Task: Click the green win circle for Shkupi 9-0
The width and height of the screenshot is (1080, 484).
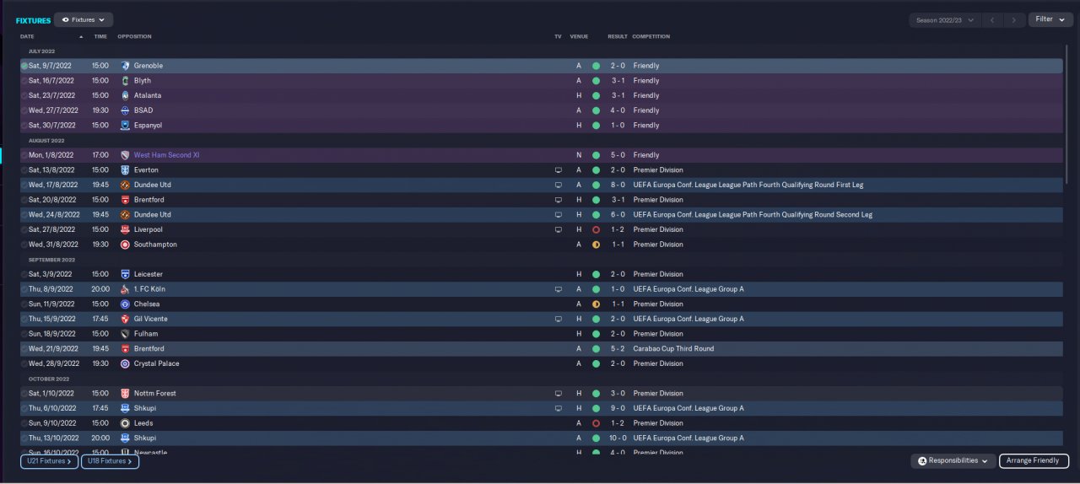Action: click(x=596, y=408)
